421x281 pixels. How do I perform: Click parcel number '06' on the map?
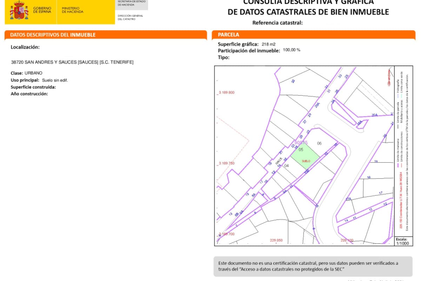point(319,143)
